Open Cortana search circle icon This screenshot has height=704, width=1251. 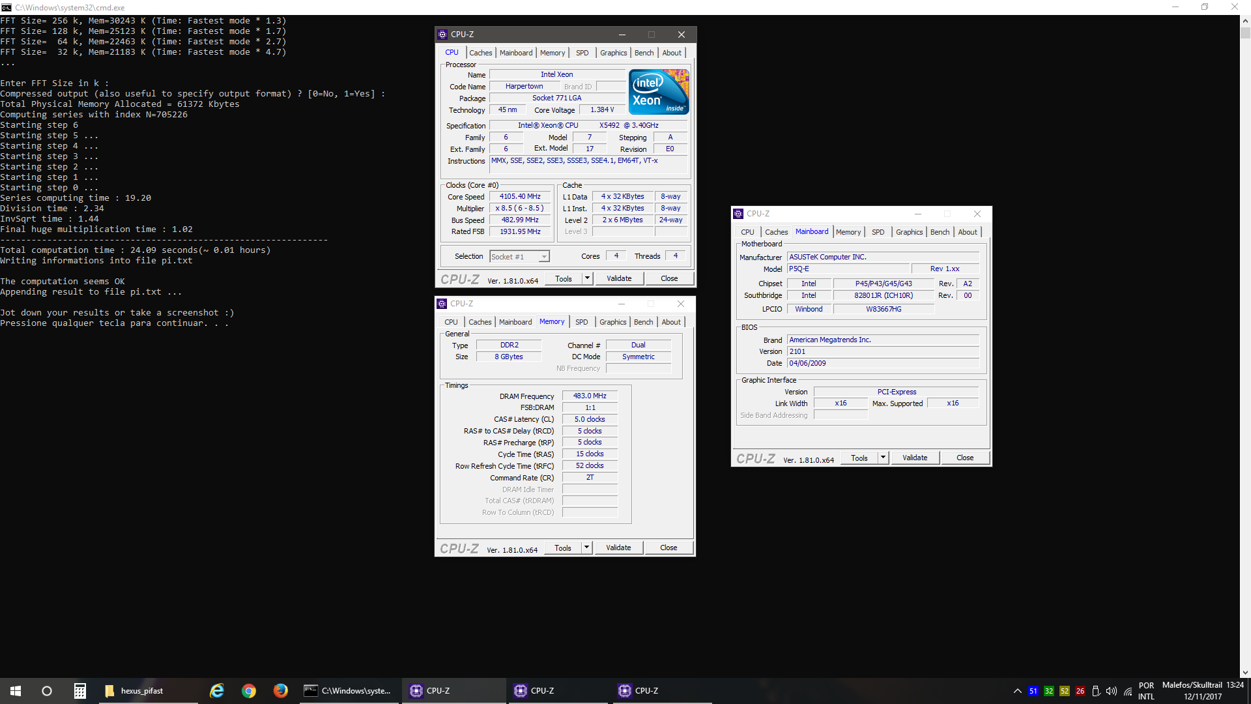click(47, 691)
